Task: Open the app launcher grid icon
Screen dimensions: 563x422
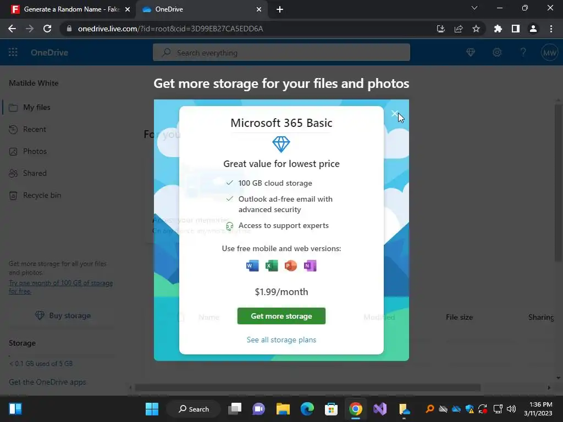Action: coord(13,52)
